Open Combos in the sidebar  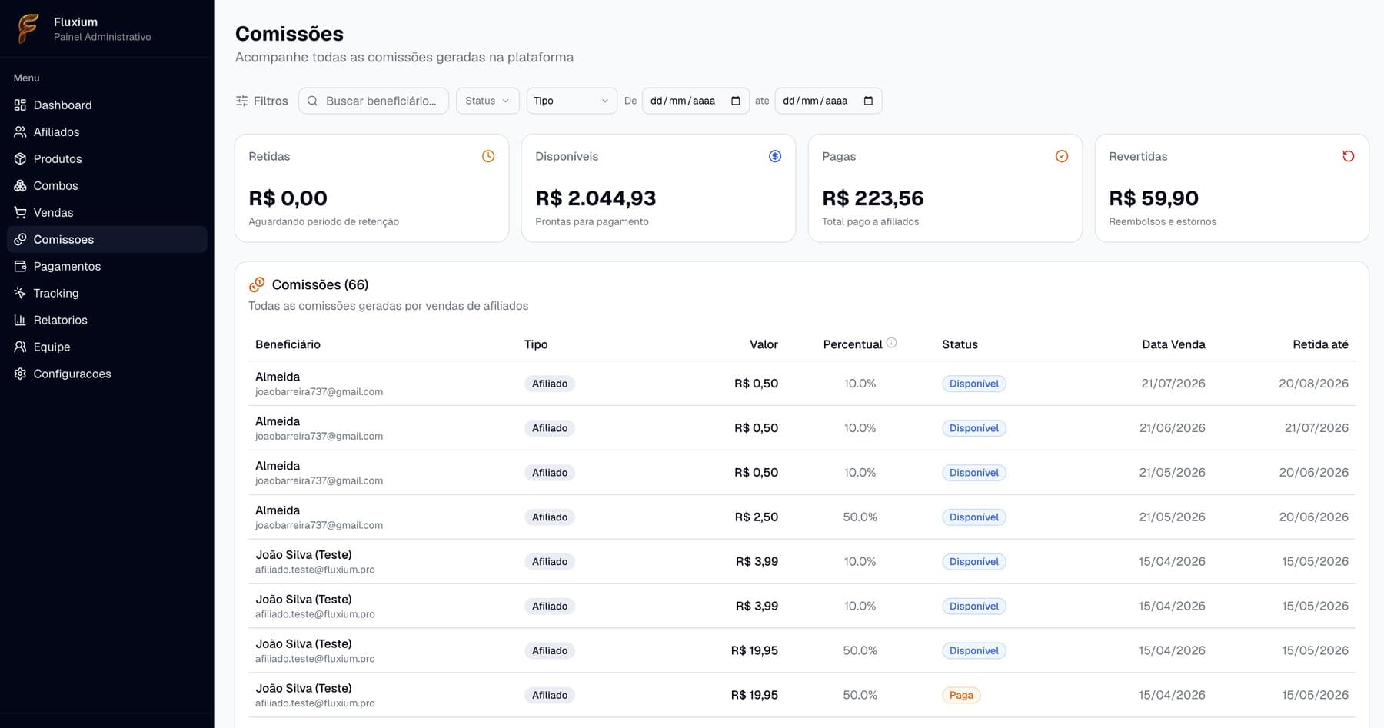pos(107,185)
